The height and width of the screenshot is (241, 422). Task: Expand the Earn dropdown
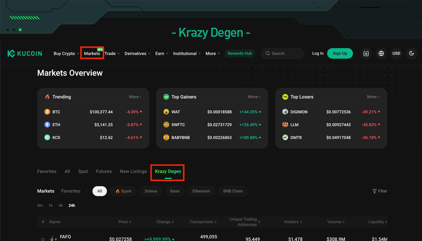pos(162,54)
